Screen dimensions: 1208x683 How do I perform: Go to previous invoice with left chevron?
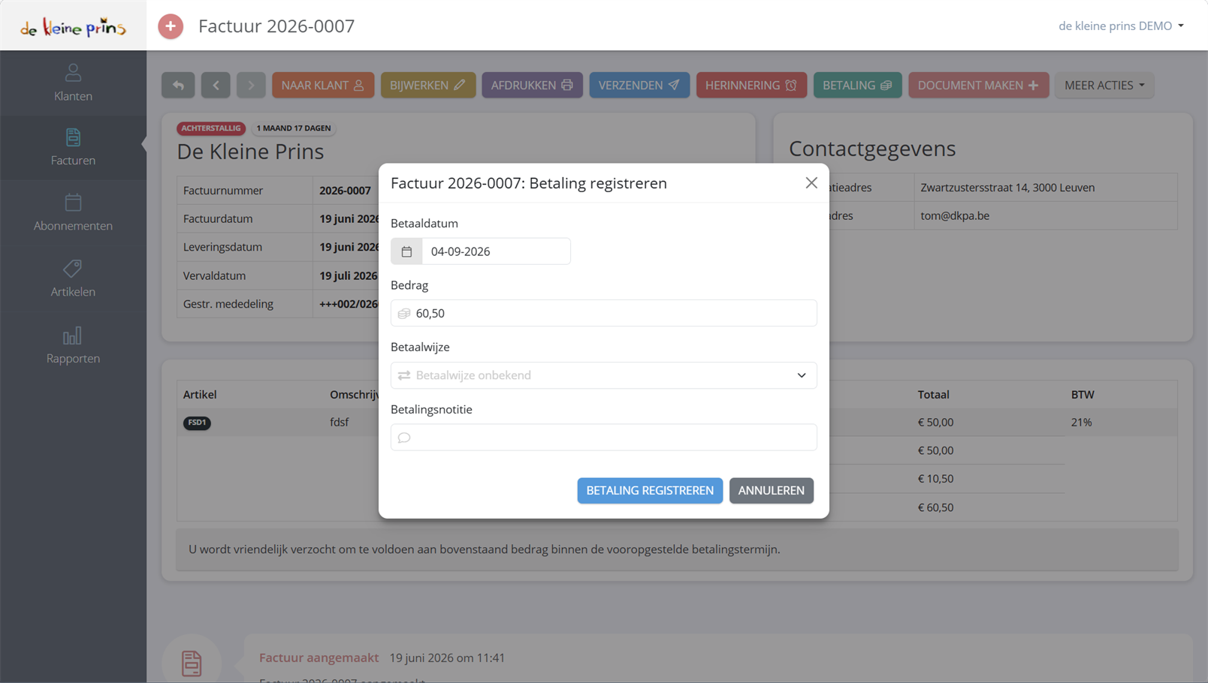tap(216, 86)
